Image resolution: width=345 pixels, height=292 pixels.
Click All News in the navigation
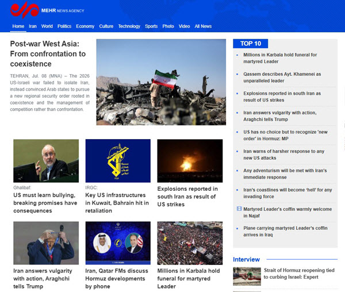(x=203, y=26)
